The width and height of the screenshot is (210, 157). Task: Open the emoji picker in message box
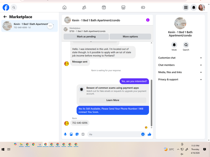coord(143,134)
